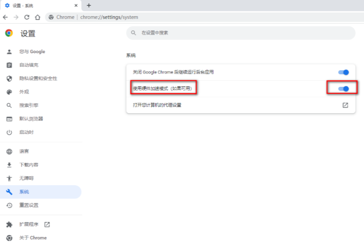
Task: Open a new tab with the plus button
Action: pyautogui.click(x=89, y=5)
